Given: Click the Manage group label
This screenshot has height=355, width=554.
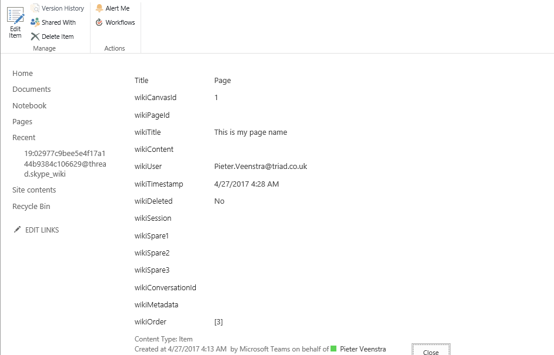Looking at the screenshot, I should click(x=44, y=48).
